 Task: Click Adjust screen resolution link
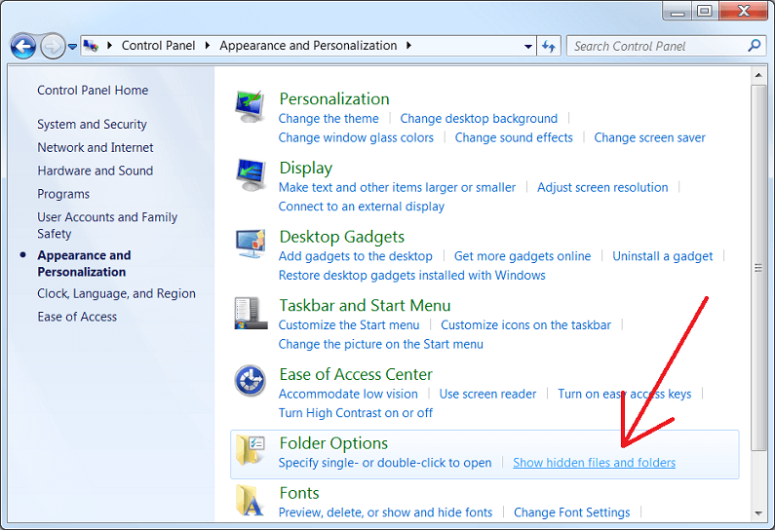click(x=602, y=187)
